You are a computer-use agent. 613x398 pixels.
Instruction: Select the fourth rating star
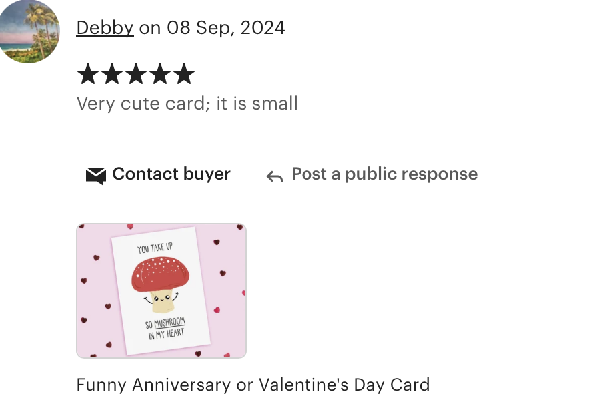pyautogui.click(x=160, y=73)
